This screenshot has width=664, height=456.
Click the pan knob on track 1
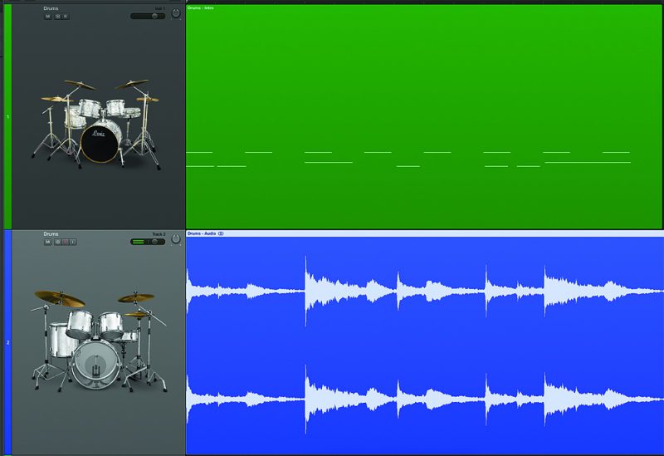point(176,14)
